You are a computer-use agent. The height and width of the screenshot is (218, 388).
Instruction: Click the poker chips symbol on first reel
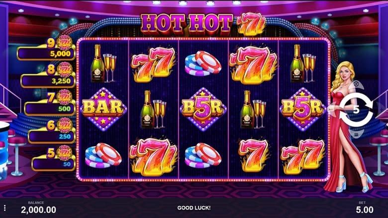(x=103, y=155)
